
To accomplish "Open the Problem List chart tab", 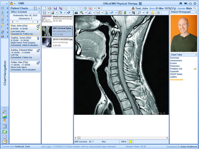I will pos(176,69).
